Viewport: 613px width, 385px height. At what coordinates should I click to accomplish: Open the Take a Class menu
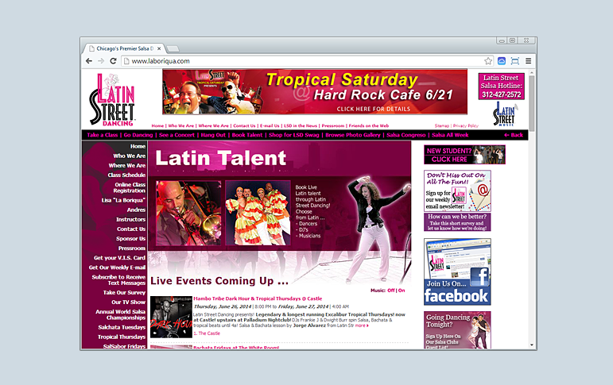coord(103,135)
